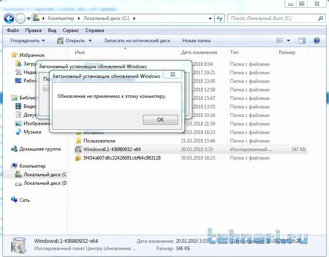Select Локальный диск (D in the navigation pane
Viewport: 329px width, 257px height.
coord(45,183)
